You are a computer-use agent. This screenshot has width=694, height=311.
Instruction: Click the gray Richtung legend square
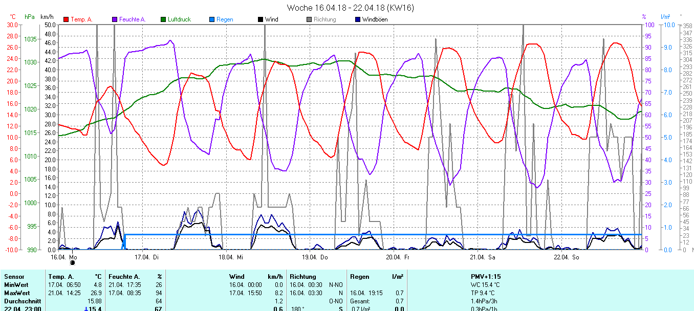(x=309, y=19)
